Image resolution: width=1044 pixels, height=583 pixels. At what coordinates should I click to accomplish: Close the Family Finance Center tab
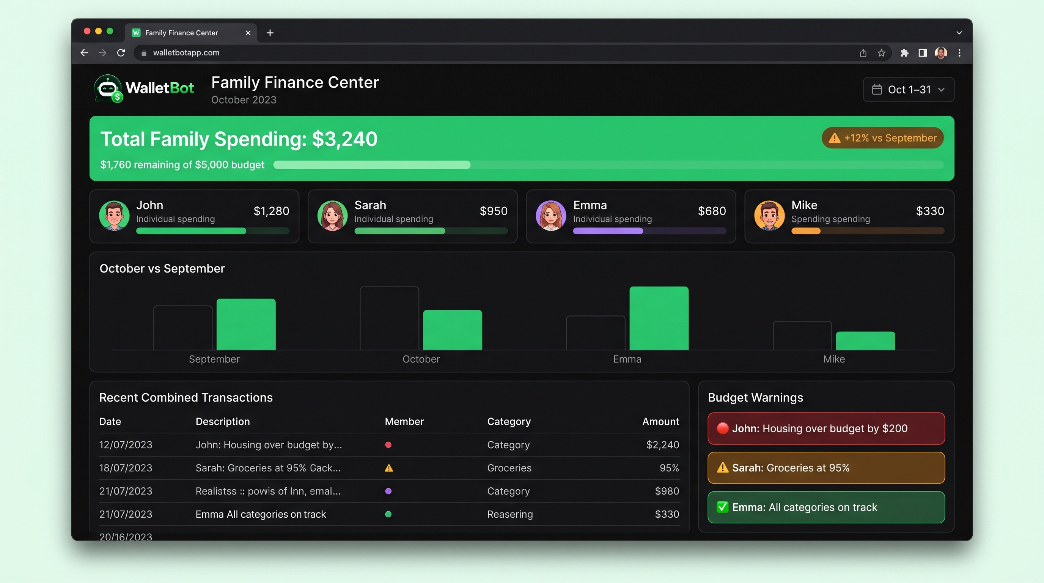tap(248, 33)
